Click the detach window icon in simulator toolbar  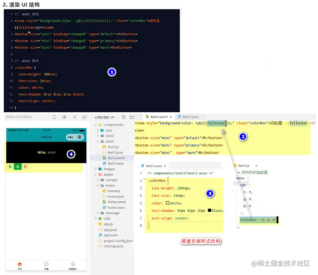pyautogui.click(x=84, y=117)
